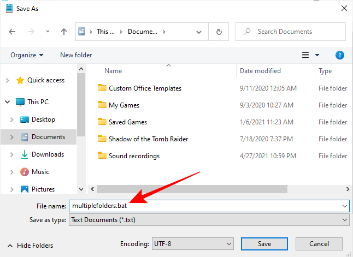Click the Cancel button
Screen dimensions: 353x257
point(319,243)
